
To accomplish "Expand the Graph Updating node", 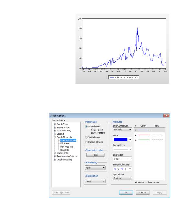I will point(55,160).
